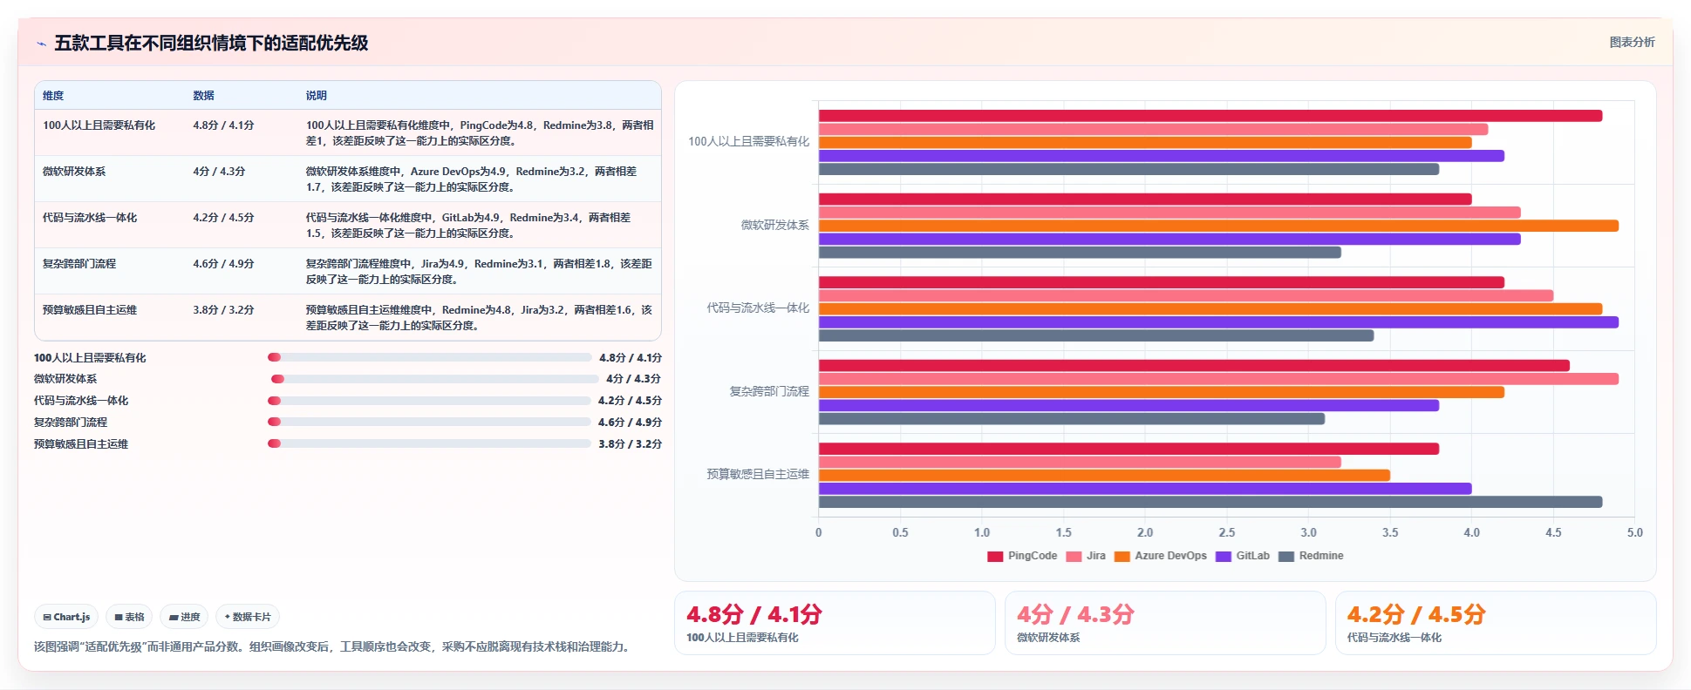This screenshot has width=1691, height=690.
Task: Click Jira bar in 复杂跨部门流程 group
Action: (1218, 379)
